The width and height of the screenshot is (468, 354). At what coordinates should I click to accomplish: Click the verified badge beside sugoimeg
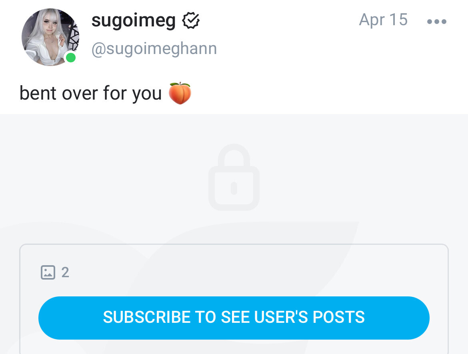[191, 20]
